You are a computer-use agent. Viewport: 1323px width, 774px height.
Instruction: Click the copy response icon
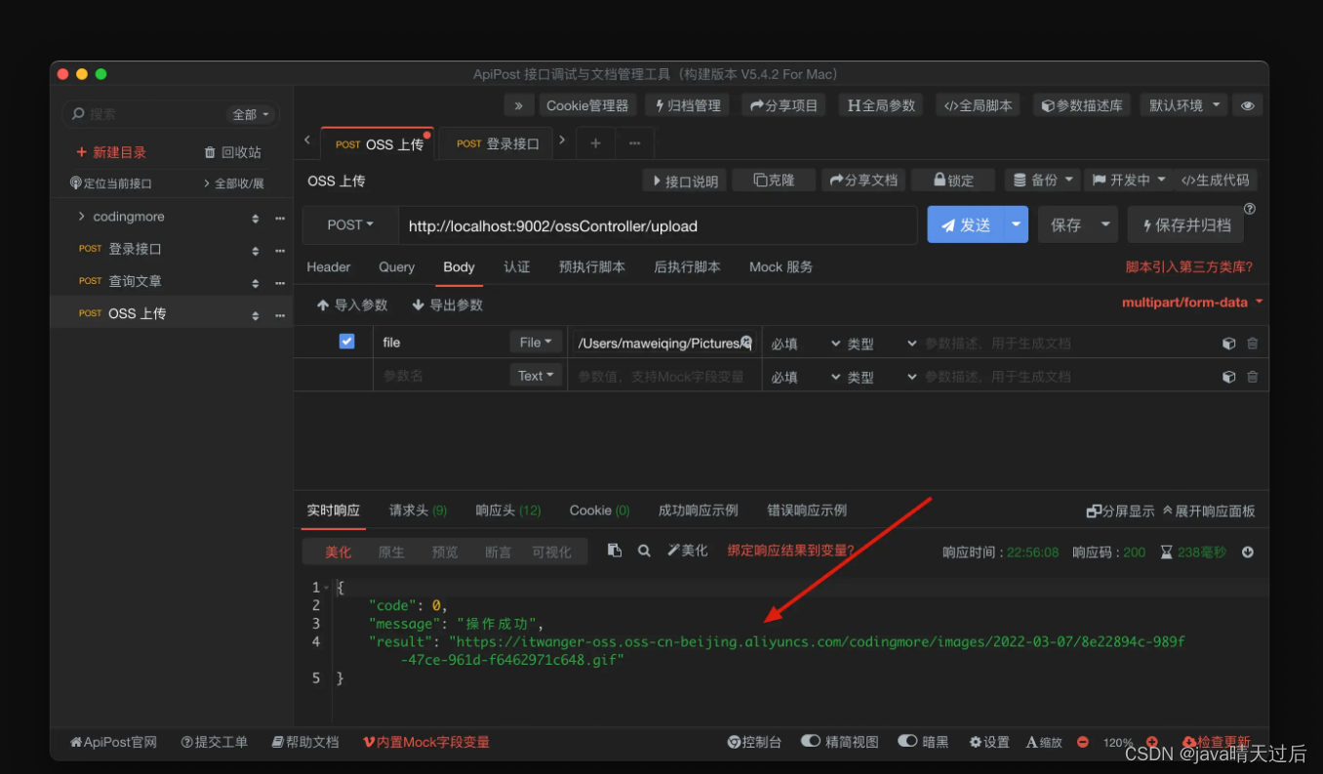(615, 550)
